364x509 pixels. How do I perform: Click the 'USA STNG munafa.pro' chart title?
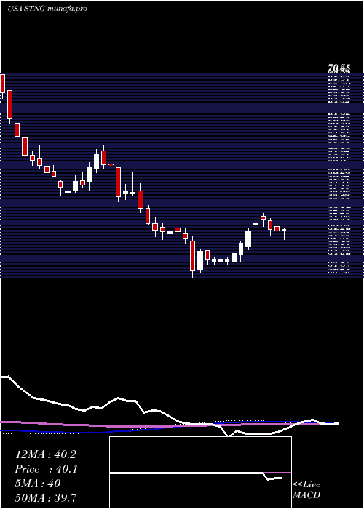point(47,9)
